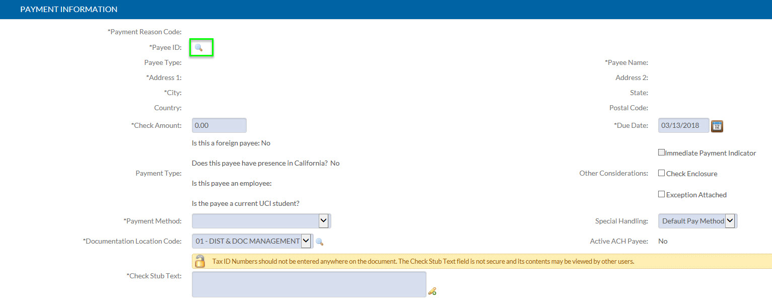Image resolution: width=772 pixels, height=307 pixels.
Task: Click the State label
Action: pyautogui.click(x=640, y=93)
